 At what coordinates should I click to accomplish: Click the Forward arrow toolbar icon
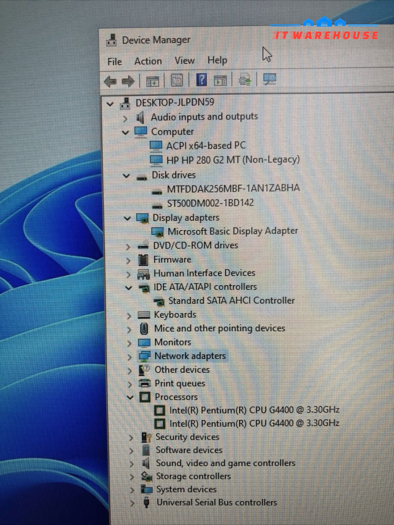click(x=128, y=81)
